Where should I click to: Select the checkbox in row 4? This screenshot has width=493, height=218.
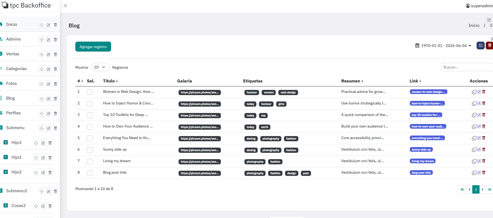(x=90, y=127)
